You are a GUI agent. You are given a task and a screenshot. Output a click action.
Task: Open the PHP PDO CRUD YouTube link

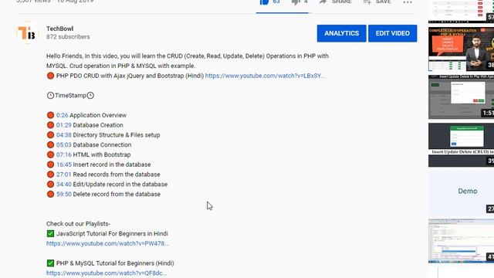265,76
